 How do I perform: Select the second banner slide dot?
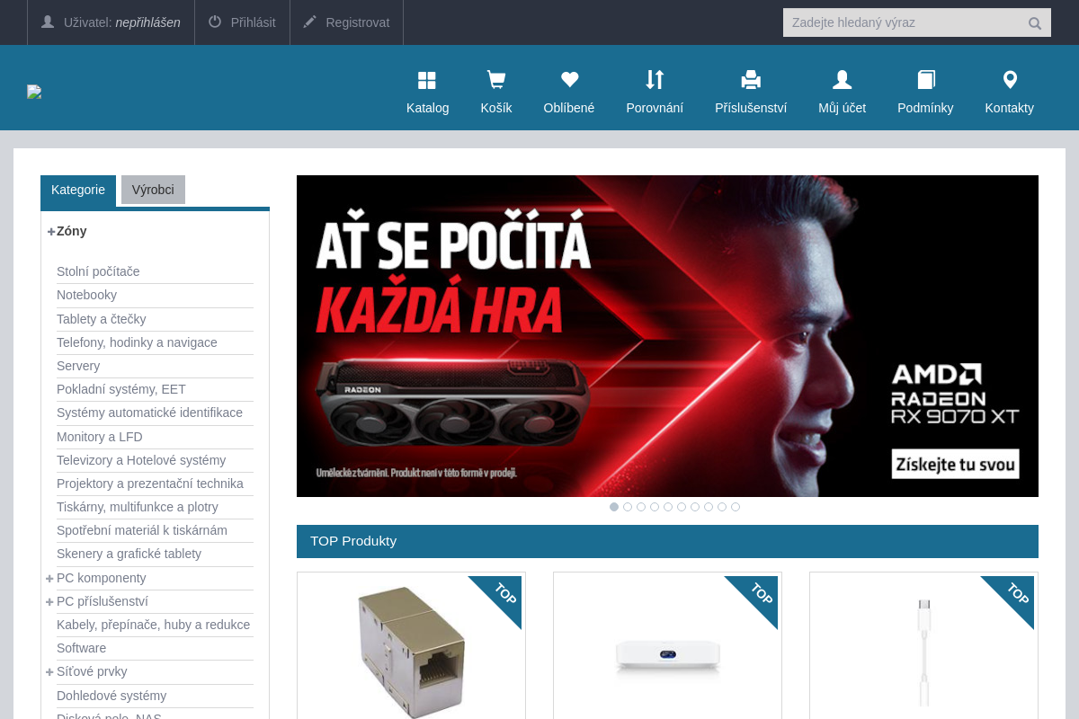tap(628, 507)
